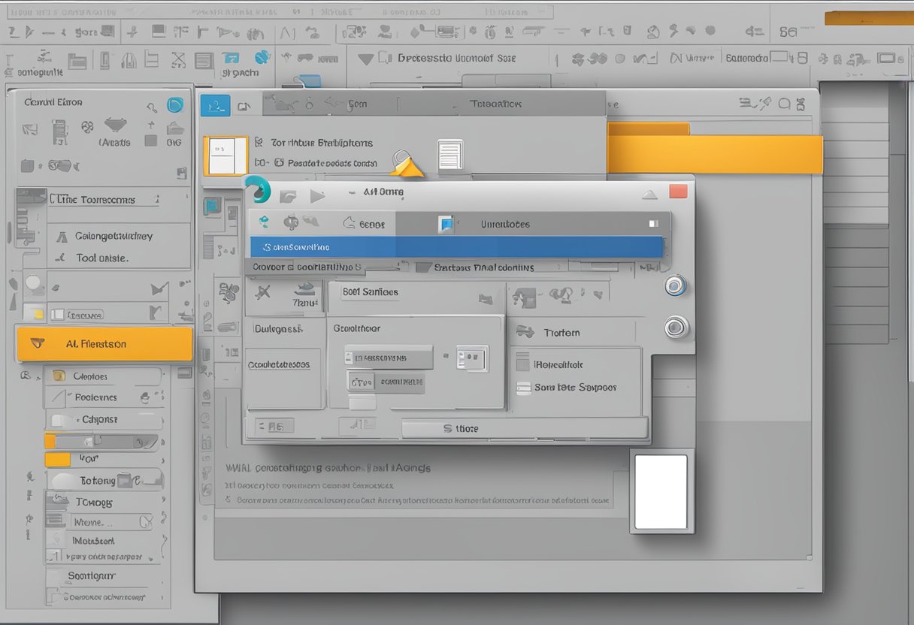The height and width of the screenshot is (625, 914).
Task: Toggle the upper round radio button on dialog right edge
Action: [x=676, y=285]
